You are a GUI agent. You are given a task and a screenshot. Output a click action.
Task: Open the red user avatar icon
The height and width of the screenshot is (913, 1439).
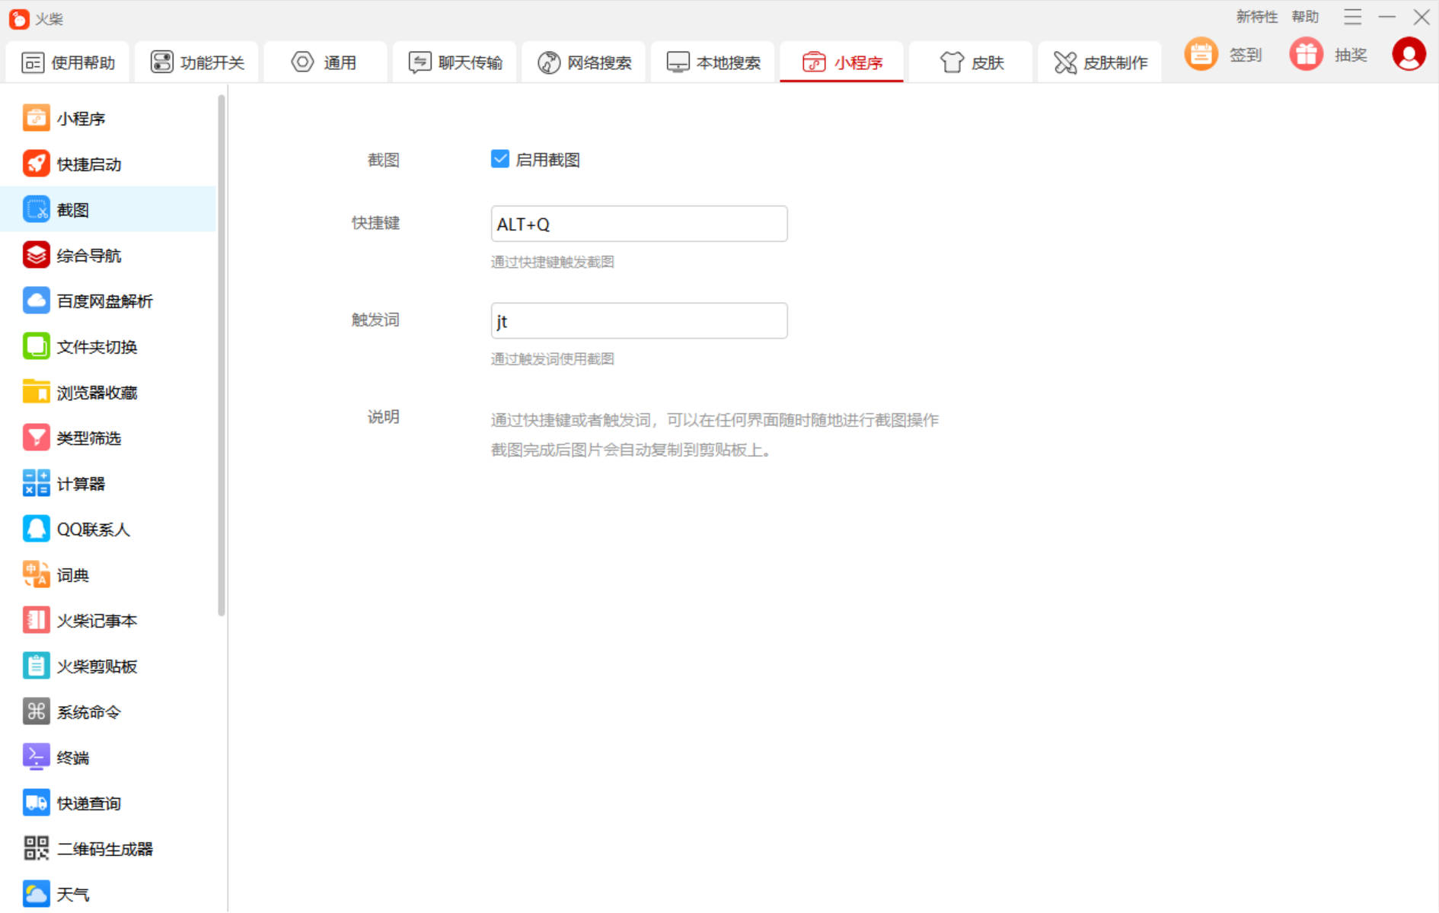click(1409, 55)
